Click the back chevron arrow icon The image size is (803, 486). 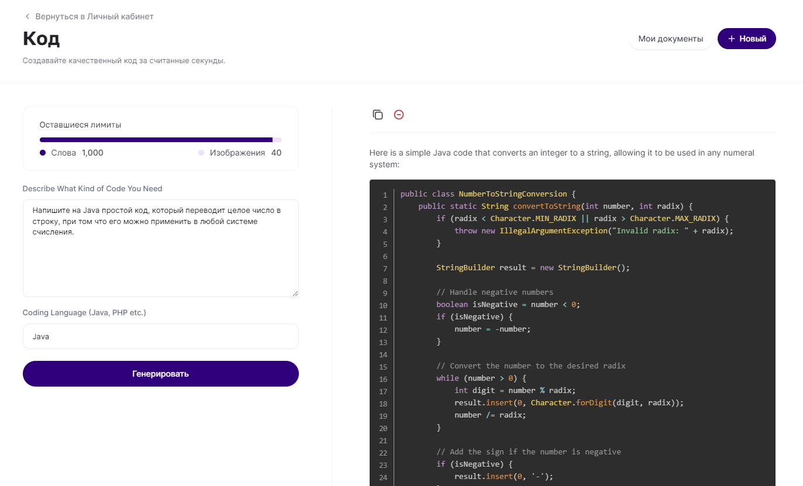pyautogui.click(x=27, y=16)
